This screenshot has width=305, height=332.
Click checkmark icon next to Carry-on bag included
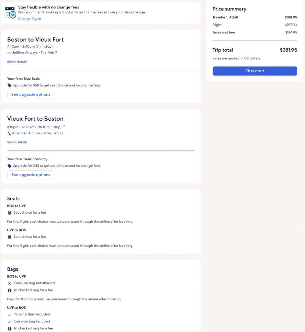click(x=9, y=322)
